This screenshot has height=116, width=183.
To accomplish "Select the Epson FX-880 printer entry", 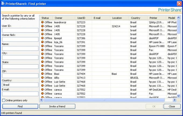I will pyautogui.click(x=157, y=46).
